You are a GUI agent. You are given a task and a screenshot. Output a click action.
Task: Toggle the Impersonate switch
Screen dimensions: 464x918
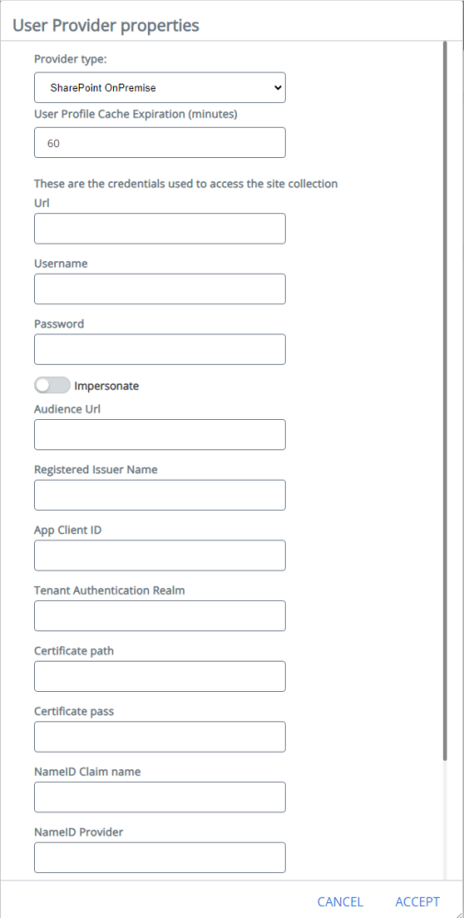coord(52,385)
